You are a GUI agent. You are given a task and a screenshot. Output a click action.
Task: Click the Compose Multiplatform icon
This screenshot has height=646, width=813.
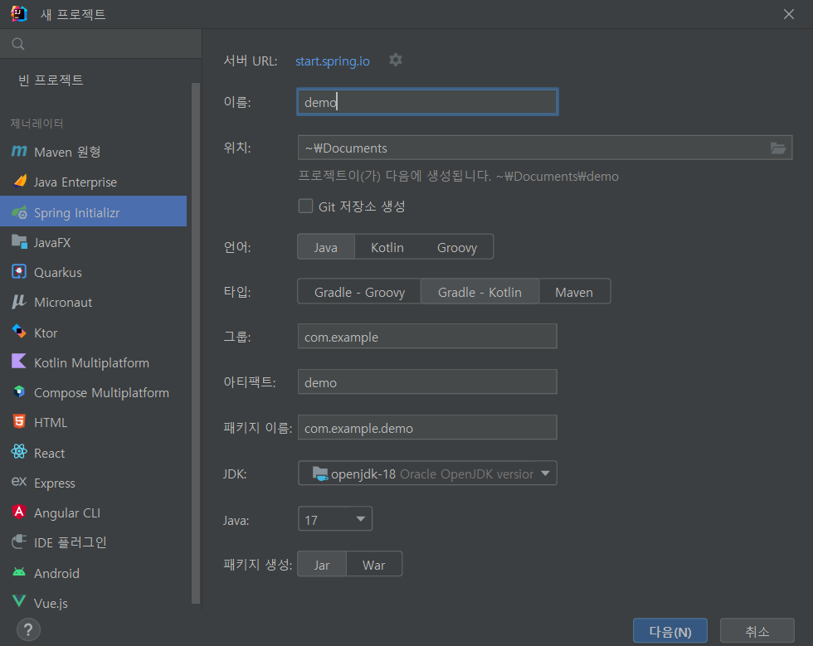click(19, 391)
